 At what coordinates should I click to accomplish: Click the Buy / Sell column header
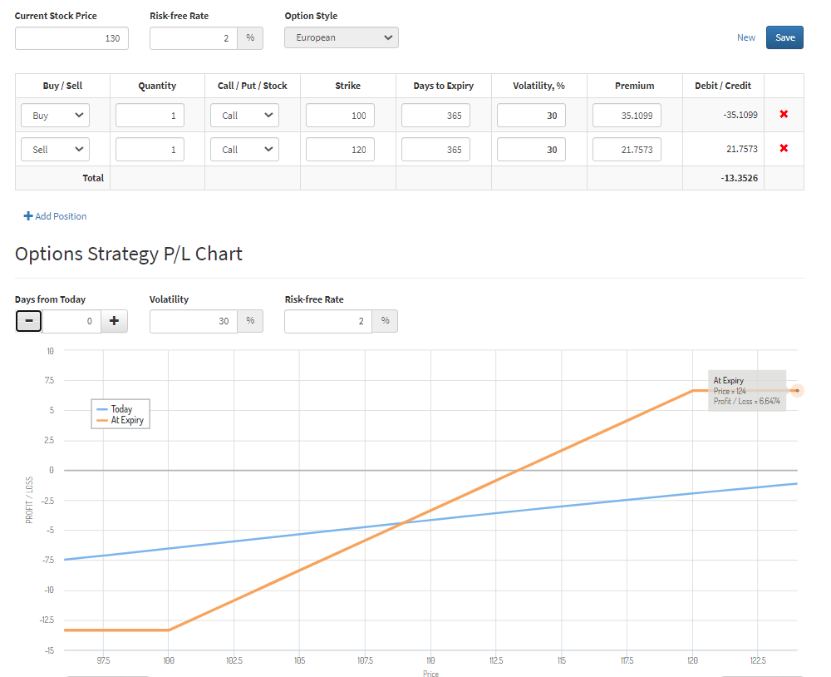[x=62, y=86]
